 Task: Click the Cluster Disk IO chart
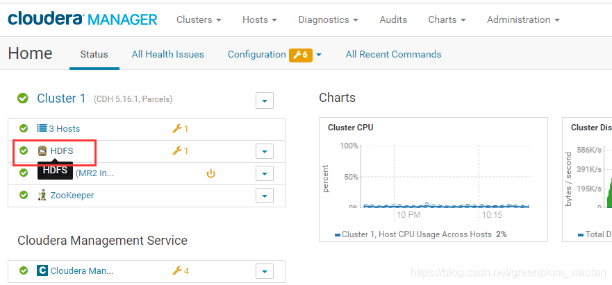pyautogui.click(x=587, y=180)
